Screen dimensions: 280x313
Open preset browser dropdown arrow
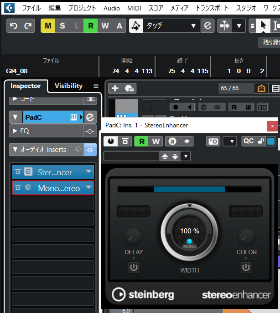click(186, 156)
